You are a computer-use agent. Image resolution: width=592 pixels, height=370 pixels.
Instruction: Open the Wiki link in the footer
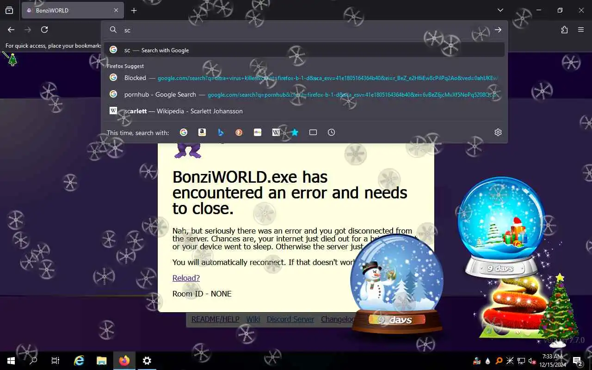point(253,319)
